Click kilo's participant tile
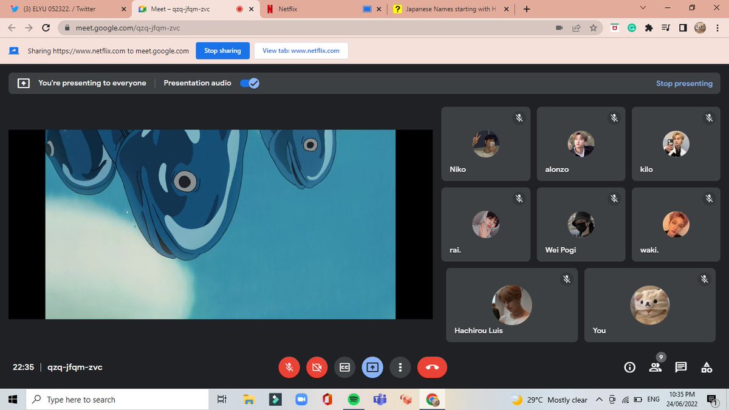729x410 pixels. (676, 144)
